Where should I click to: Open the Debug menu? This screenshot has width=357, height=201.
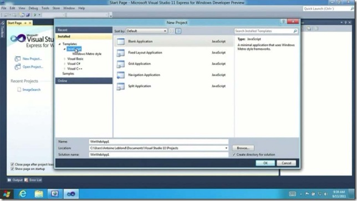coord(33,8)
